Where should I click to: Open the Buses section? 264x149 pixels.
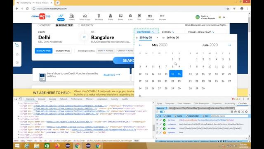click(120, 17)
